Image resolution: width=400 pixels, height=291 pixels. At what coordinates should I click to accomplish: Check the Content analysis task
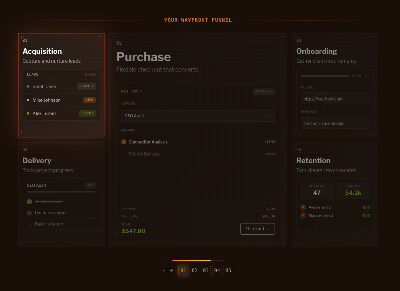[29, 213]
